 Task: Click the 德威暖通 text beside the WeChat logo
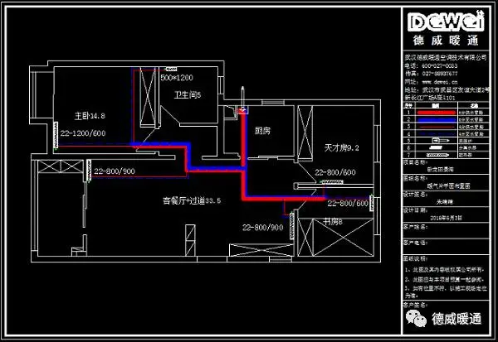(456, 319)
